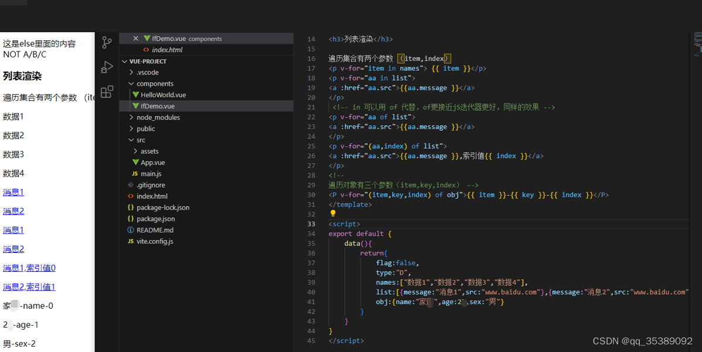Click the git icon beside .gitignore

(x=131, y=184)
